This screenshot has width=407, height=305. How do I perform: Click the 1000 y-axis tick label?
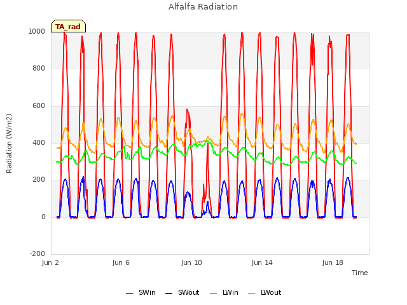[x=37, y=31]
